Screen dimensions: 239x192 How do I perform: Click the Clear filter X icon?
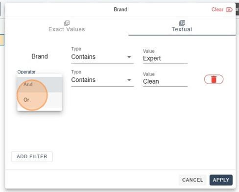click(x=229, y=10)
